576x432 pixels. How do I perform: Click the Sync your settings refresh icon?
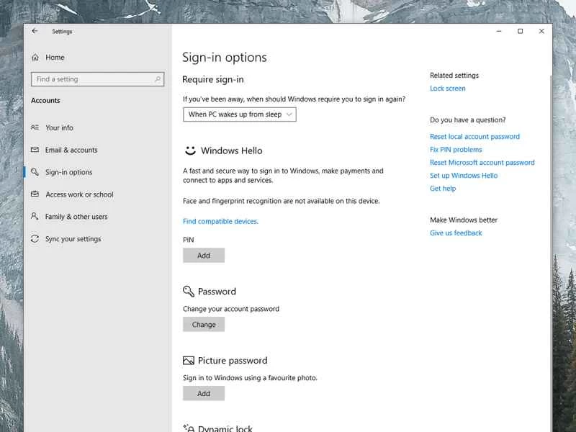point(35,238)
